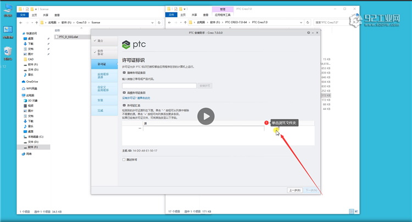The height and width of the screenshot is (222, 412).
Task: Select CAD folder in navigation pane
Action: [x=29, y=59]
